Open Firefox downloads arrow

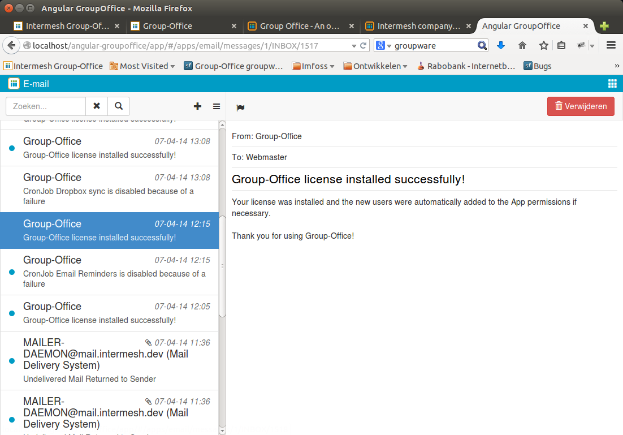[x=501, y=45]
